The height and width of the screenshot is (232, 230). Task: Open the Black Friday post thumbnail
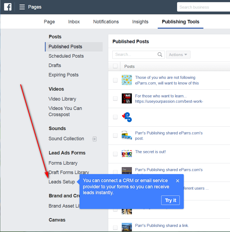point(127,98)
